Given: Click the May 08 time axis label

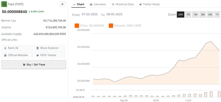Looking at the screenshot, I should tap(124, 100).
